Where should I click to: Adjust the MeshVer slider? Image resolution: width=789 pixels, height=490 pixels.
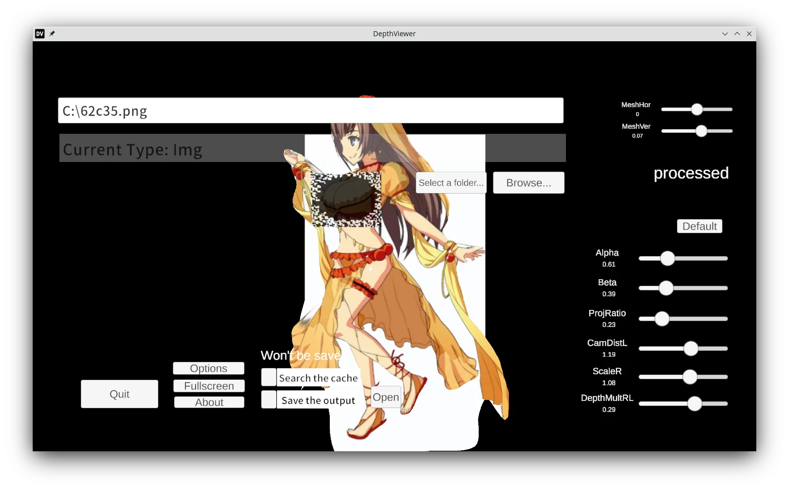tap(697, 131)
